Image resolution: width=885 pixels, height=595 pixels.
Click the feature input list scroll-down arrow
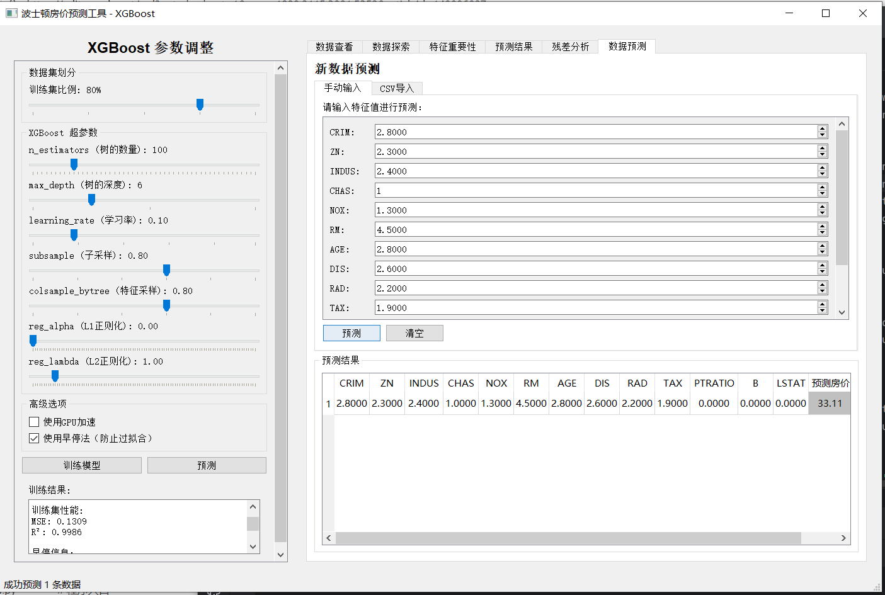[842, 312]
